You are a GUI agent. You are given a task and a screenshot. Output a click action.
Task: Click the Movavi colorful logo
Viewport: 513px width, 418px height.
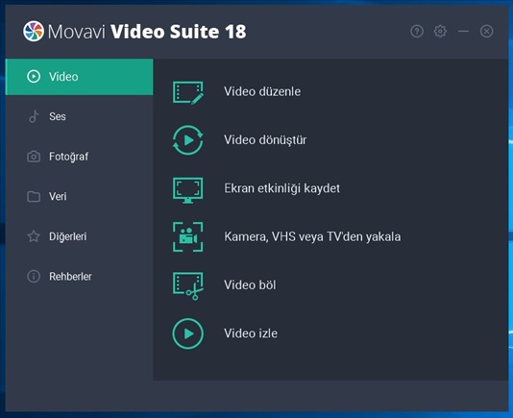point(34,31)
